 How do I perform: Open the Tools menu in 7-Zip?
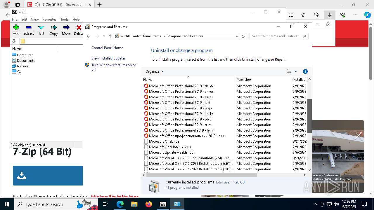coord(64,19)
